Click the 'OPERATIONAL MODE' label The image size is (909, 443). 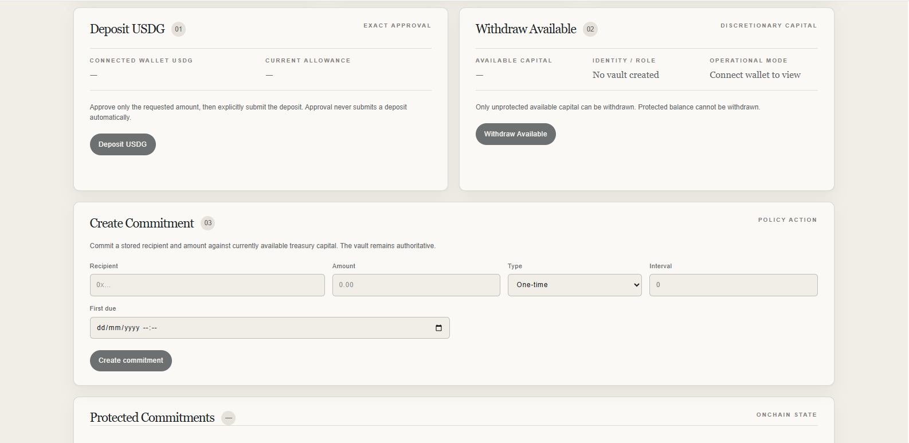(x=749, y=61)
